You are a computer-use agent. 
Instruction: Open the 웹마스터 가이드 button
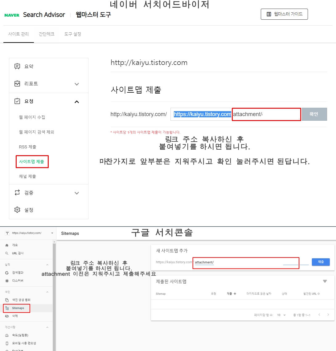click(x=284, y=14)
